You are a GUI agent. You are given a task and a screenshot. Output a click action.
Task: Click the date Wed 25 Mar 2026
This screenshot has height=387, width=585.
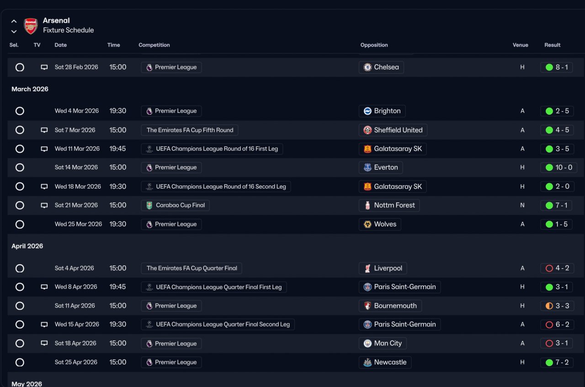79,224
